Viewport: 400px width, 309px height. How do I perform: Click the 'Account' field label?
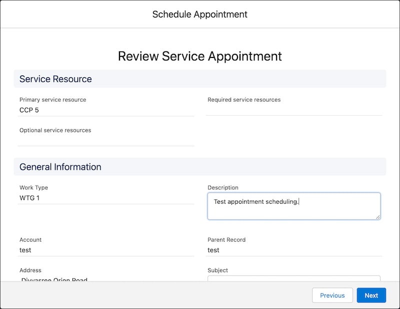pos(30,240)
